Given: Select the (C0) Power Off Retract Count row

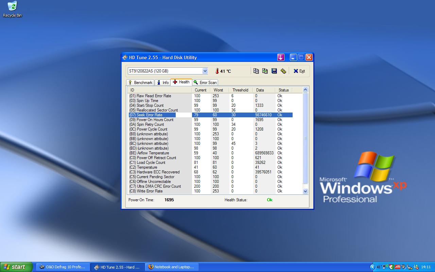Looking at the screenshot, I should (x=210, y=158).
